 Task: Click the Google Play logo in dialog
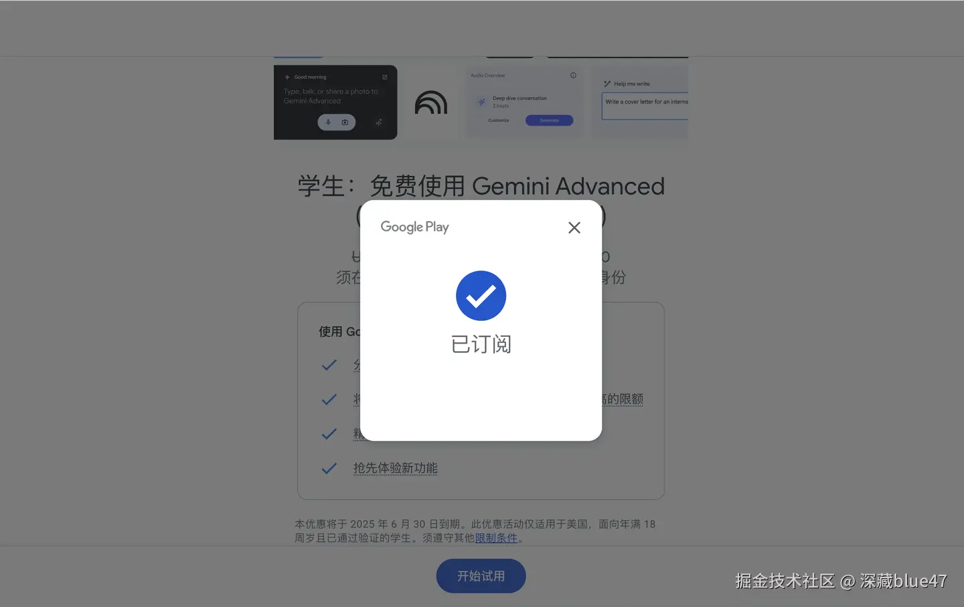pos(414,227)
